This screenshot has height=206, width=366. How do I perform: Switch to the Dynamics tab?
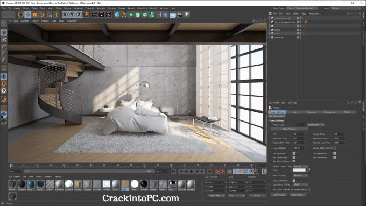tap(312, 112)
